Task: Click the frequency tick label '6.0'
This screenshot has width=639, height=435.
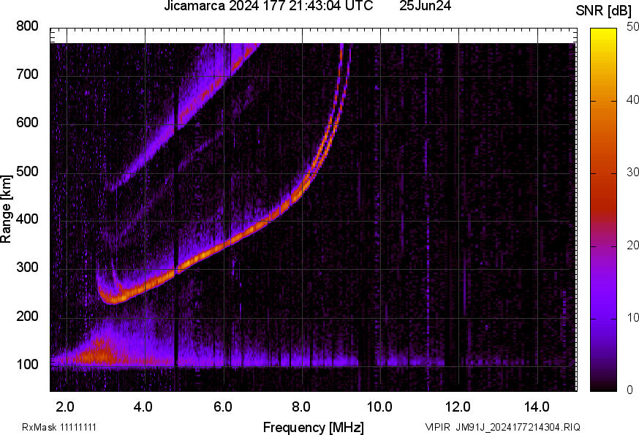Action: (222, 406)
